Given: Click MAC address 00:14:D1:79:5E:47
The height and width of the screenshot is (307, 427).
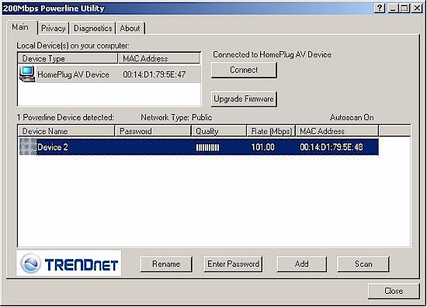Looking at the screenshot, I should [154, 74].
